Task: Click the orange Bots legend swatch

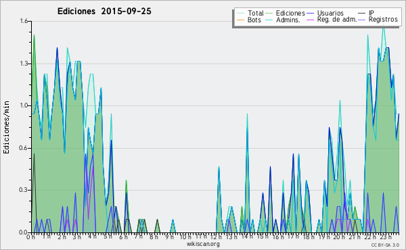Action: (x=240, y=20)
